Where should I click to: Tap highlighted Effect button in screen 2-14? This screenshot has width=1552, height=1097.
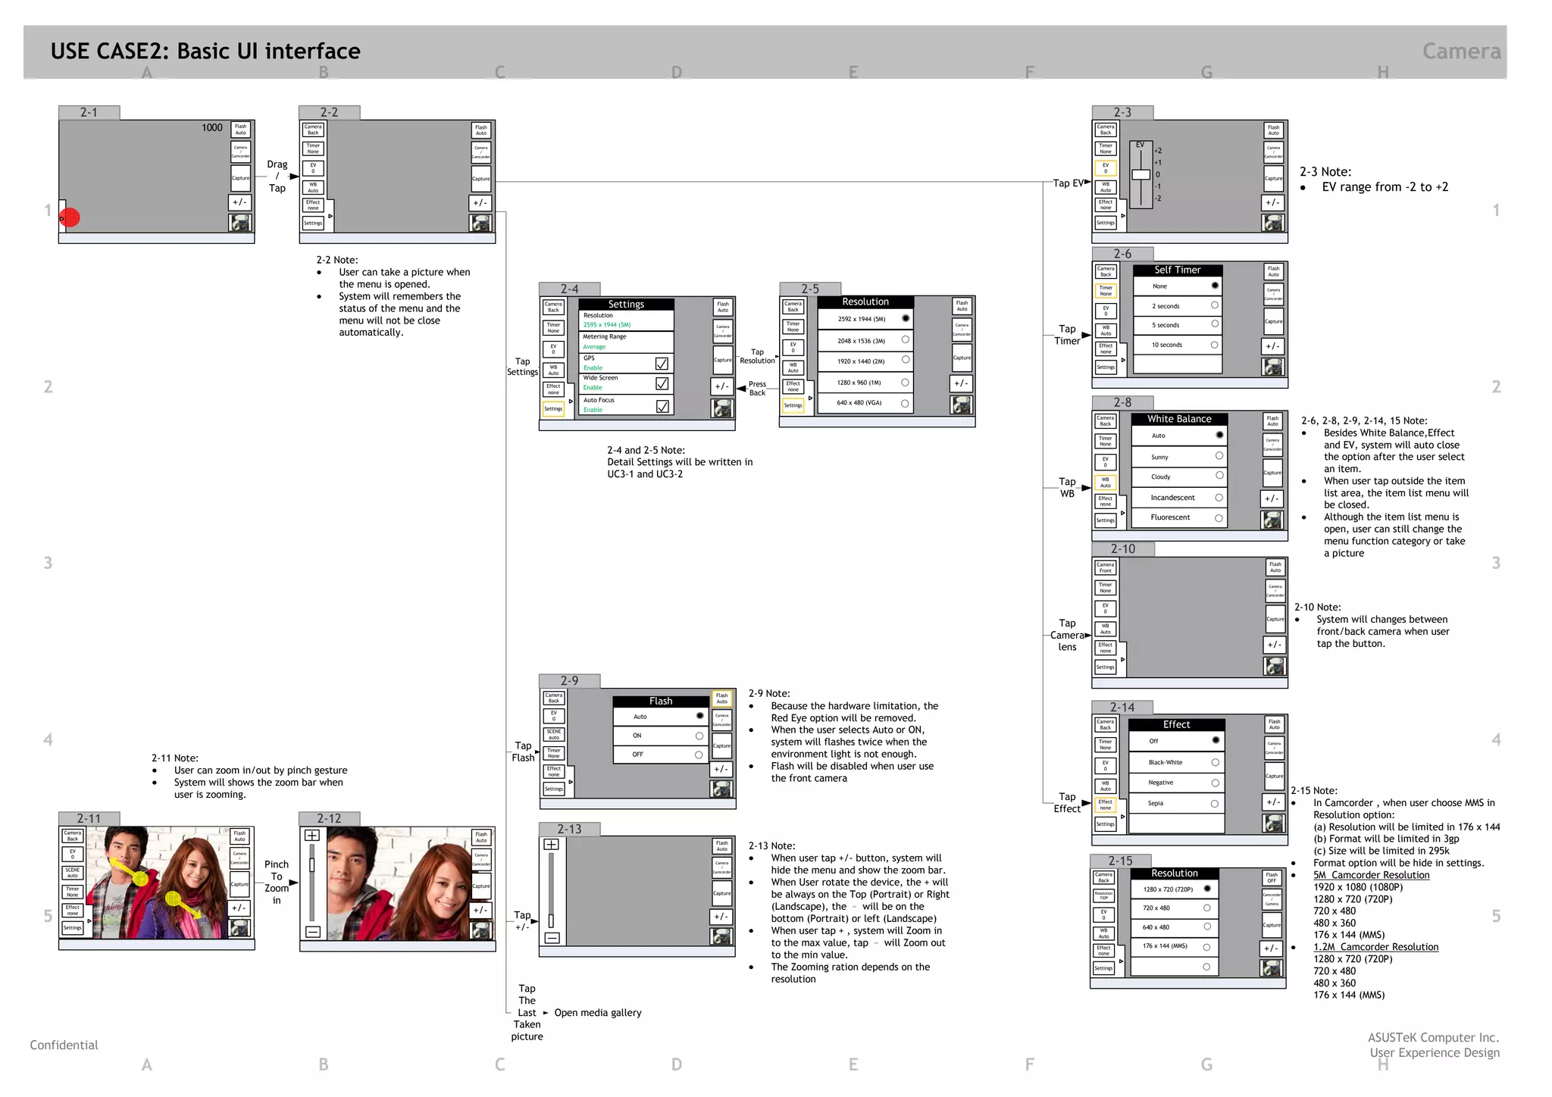pos(1106,805)
